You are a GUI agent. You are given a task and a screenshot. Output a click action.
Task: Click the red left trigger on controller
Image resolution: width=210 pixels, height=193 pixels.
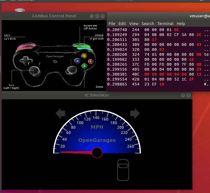tap(24, 48)
